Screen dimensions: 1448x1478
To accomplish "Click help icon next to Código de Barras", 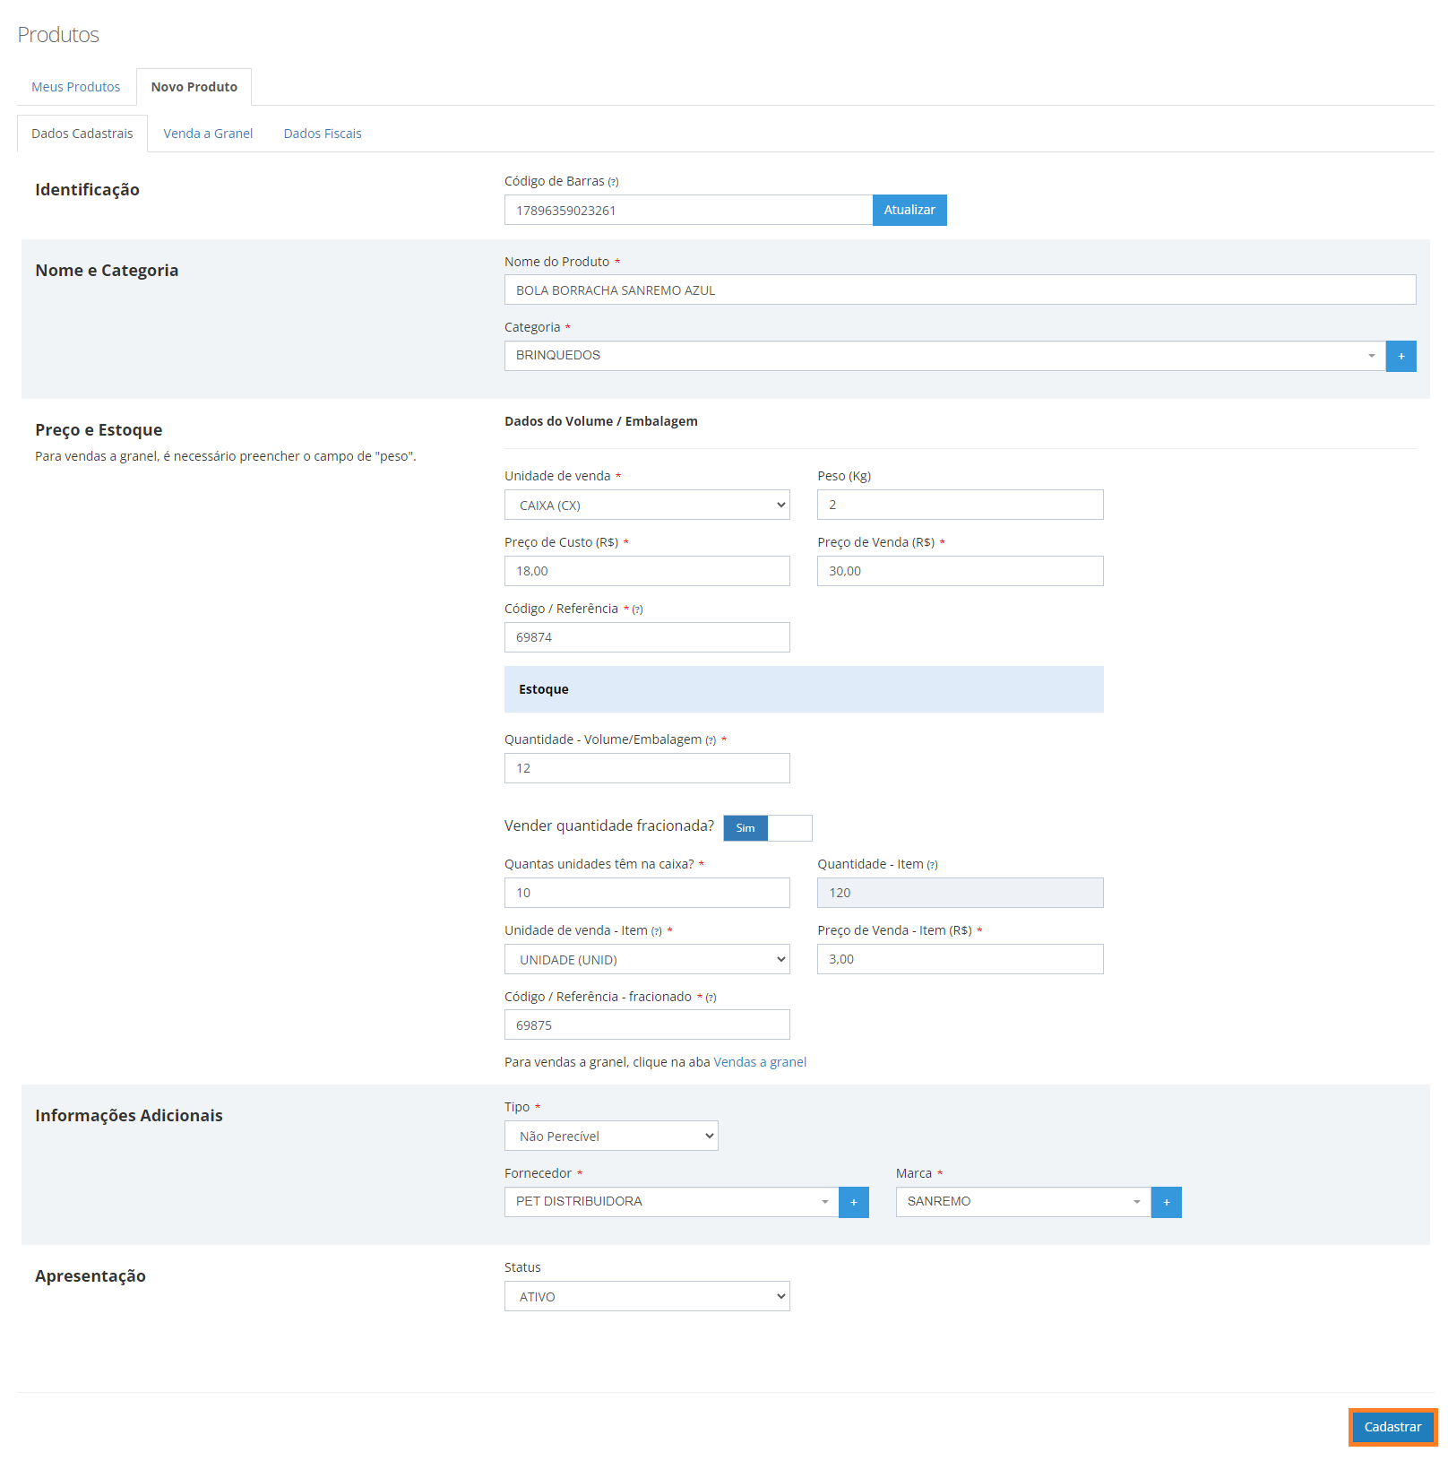I will coord(613,182).
